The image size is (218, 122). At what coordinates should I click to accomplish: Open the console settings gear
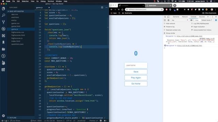216,20
